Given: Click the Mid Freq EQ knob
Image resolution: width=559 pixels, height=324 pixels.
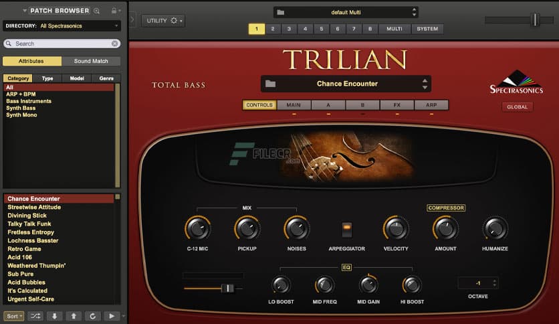Looking at the screenshot, I should 325,285.
